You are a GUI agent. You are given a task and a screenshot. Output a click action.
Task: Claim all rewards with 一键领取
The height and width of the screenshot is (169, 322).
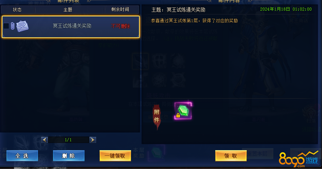pyautogui.click(x=115, y=156)
